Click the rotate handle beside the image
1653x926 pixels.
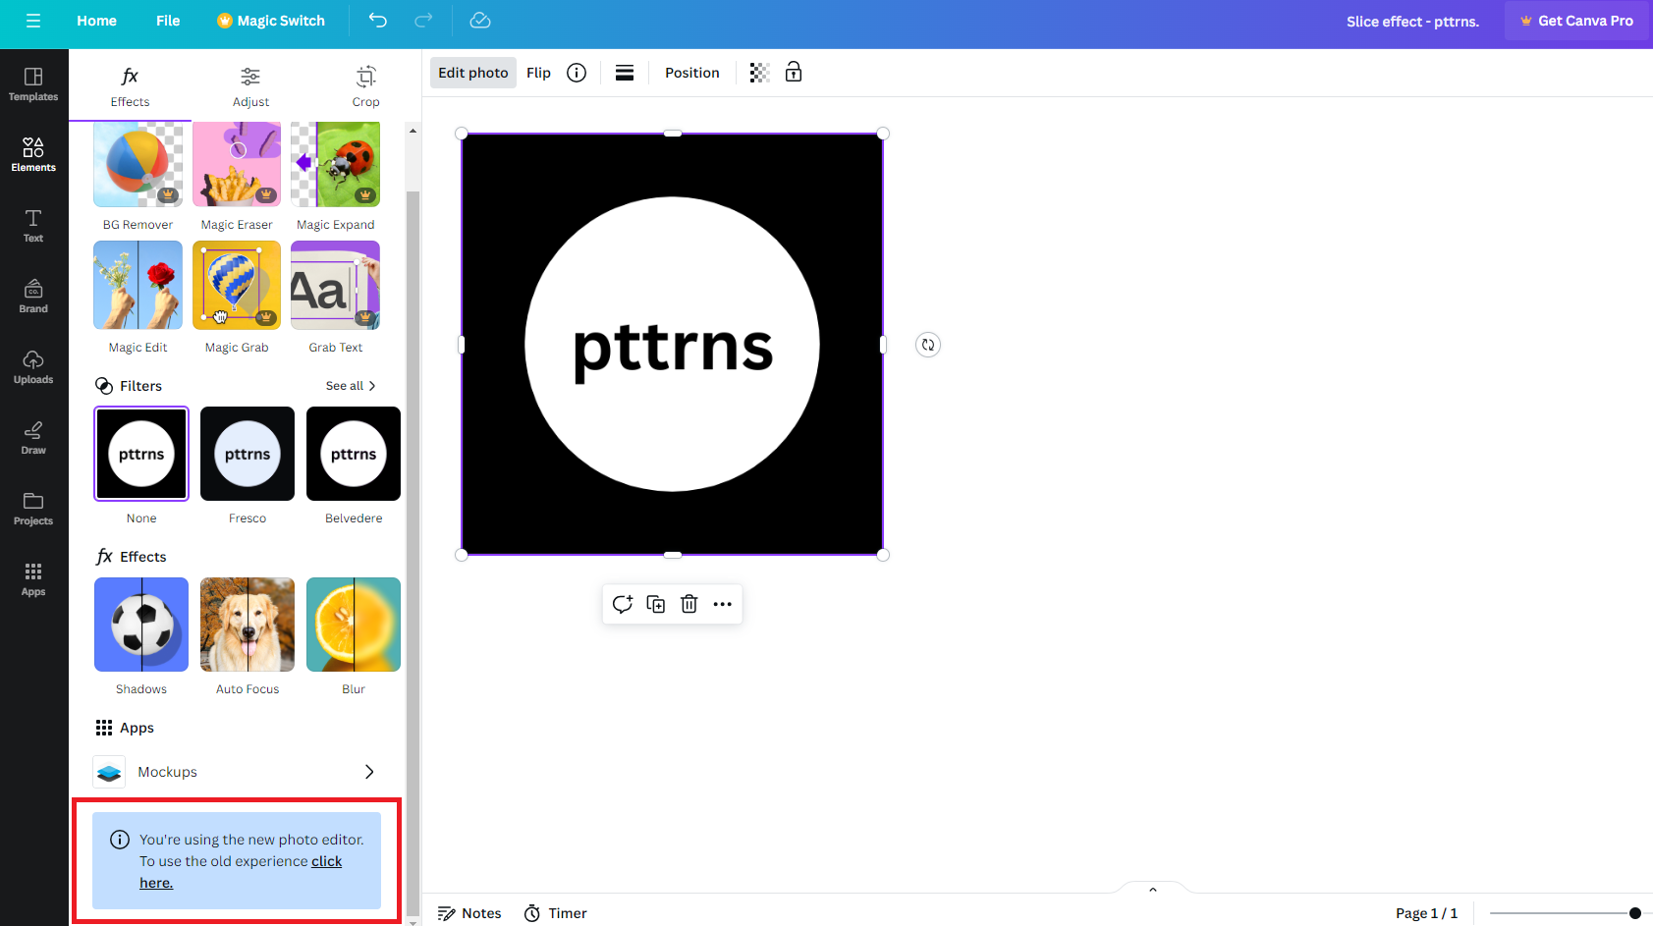pos(928,345)
